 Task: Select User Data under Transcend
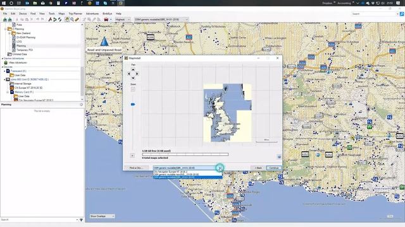coord(20,75)
